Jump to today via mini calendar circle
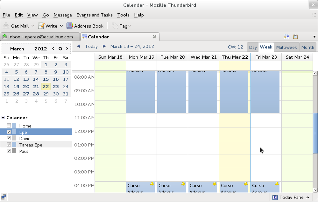This screenshot has height=202, width=318. pos(60,49)
